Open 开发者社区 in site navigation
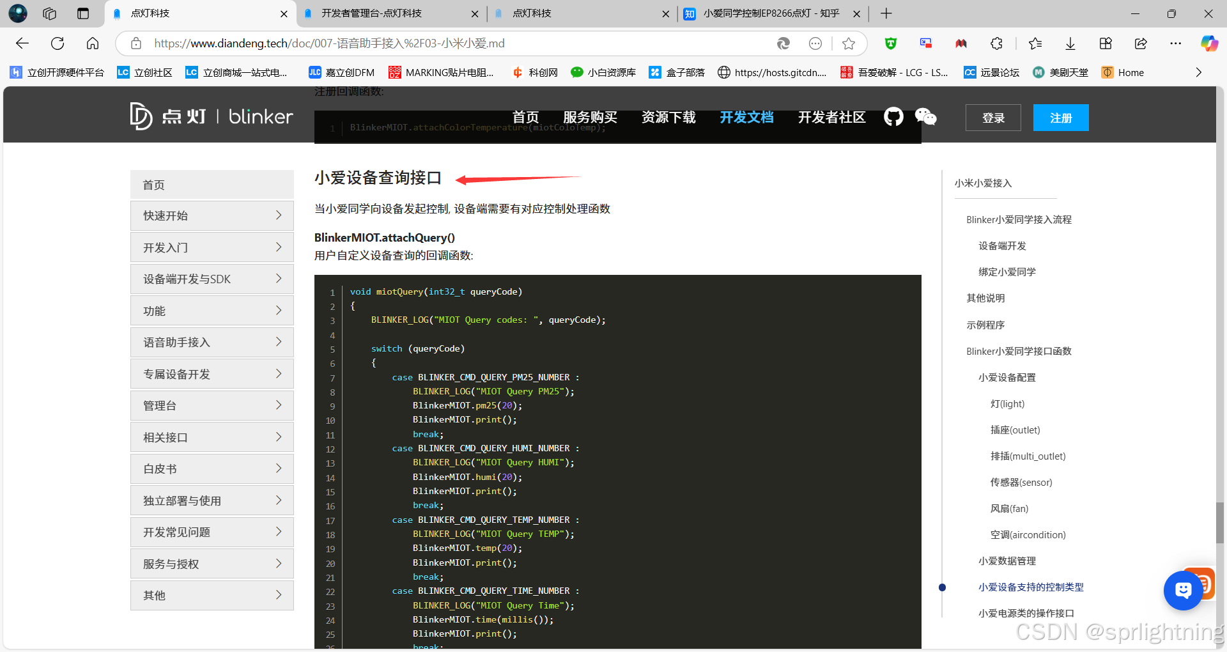1227x652 pixels. tap(831, 117)
